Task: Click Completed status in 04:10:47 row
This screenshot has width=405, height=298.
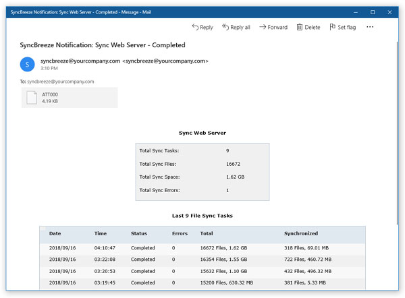Action: pyautogui.click(x=143, y=248)
